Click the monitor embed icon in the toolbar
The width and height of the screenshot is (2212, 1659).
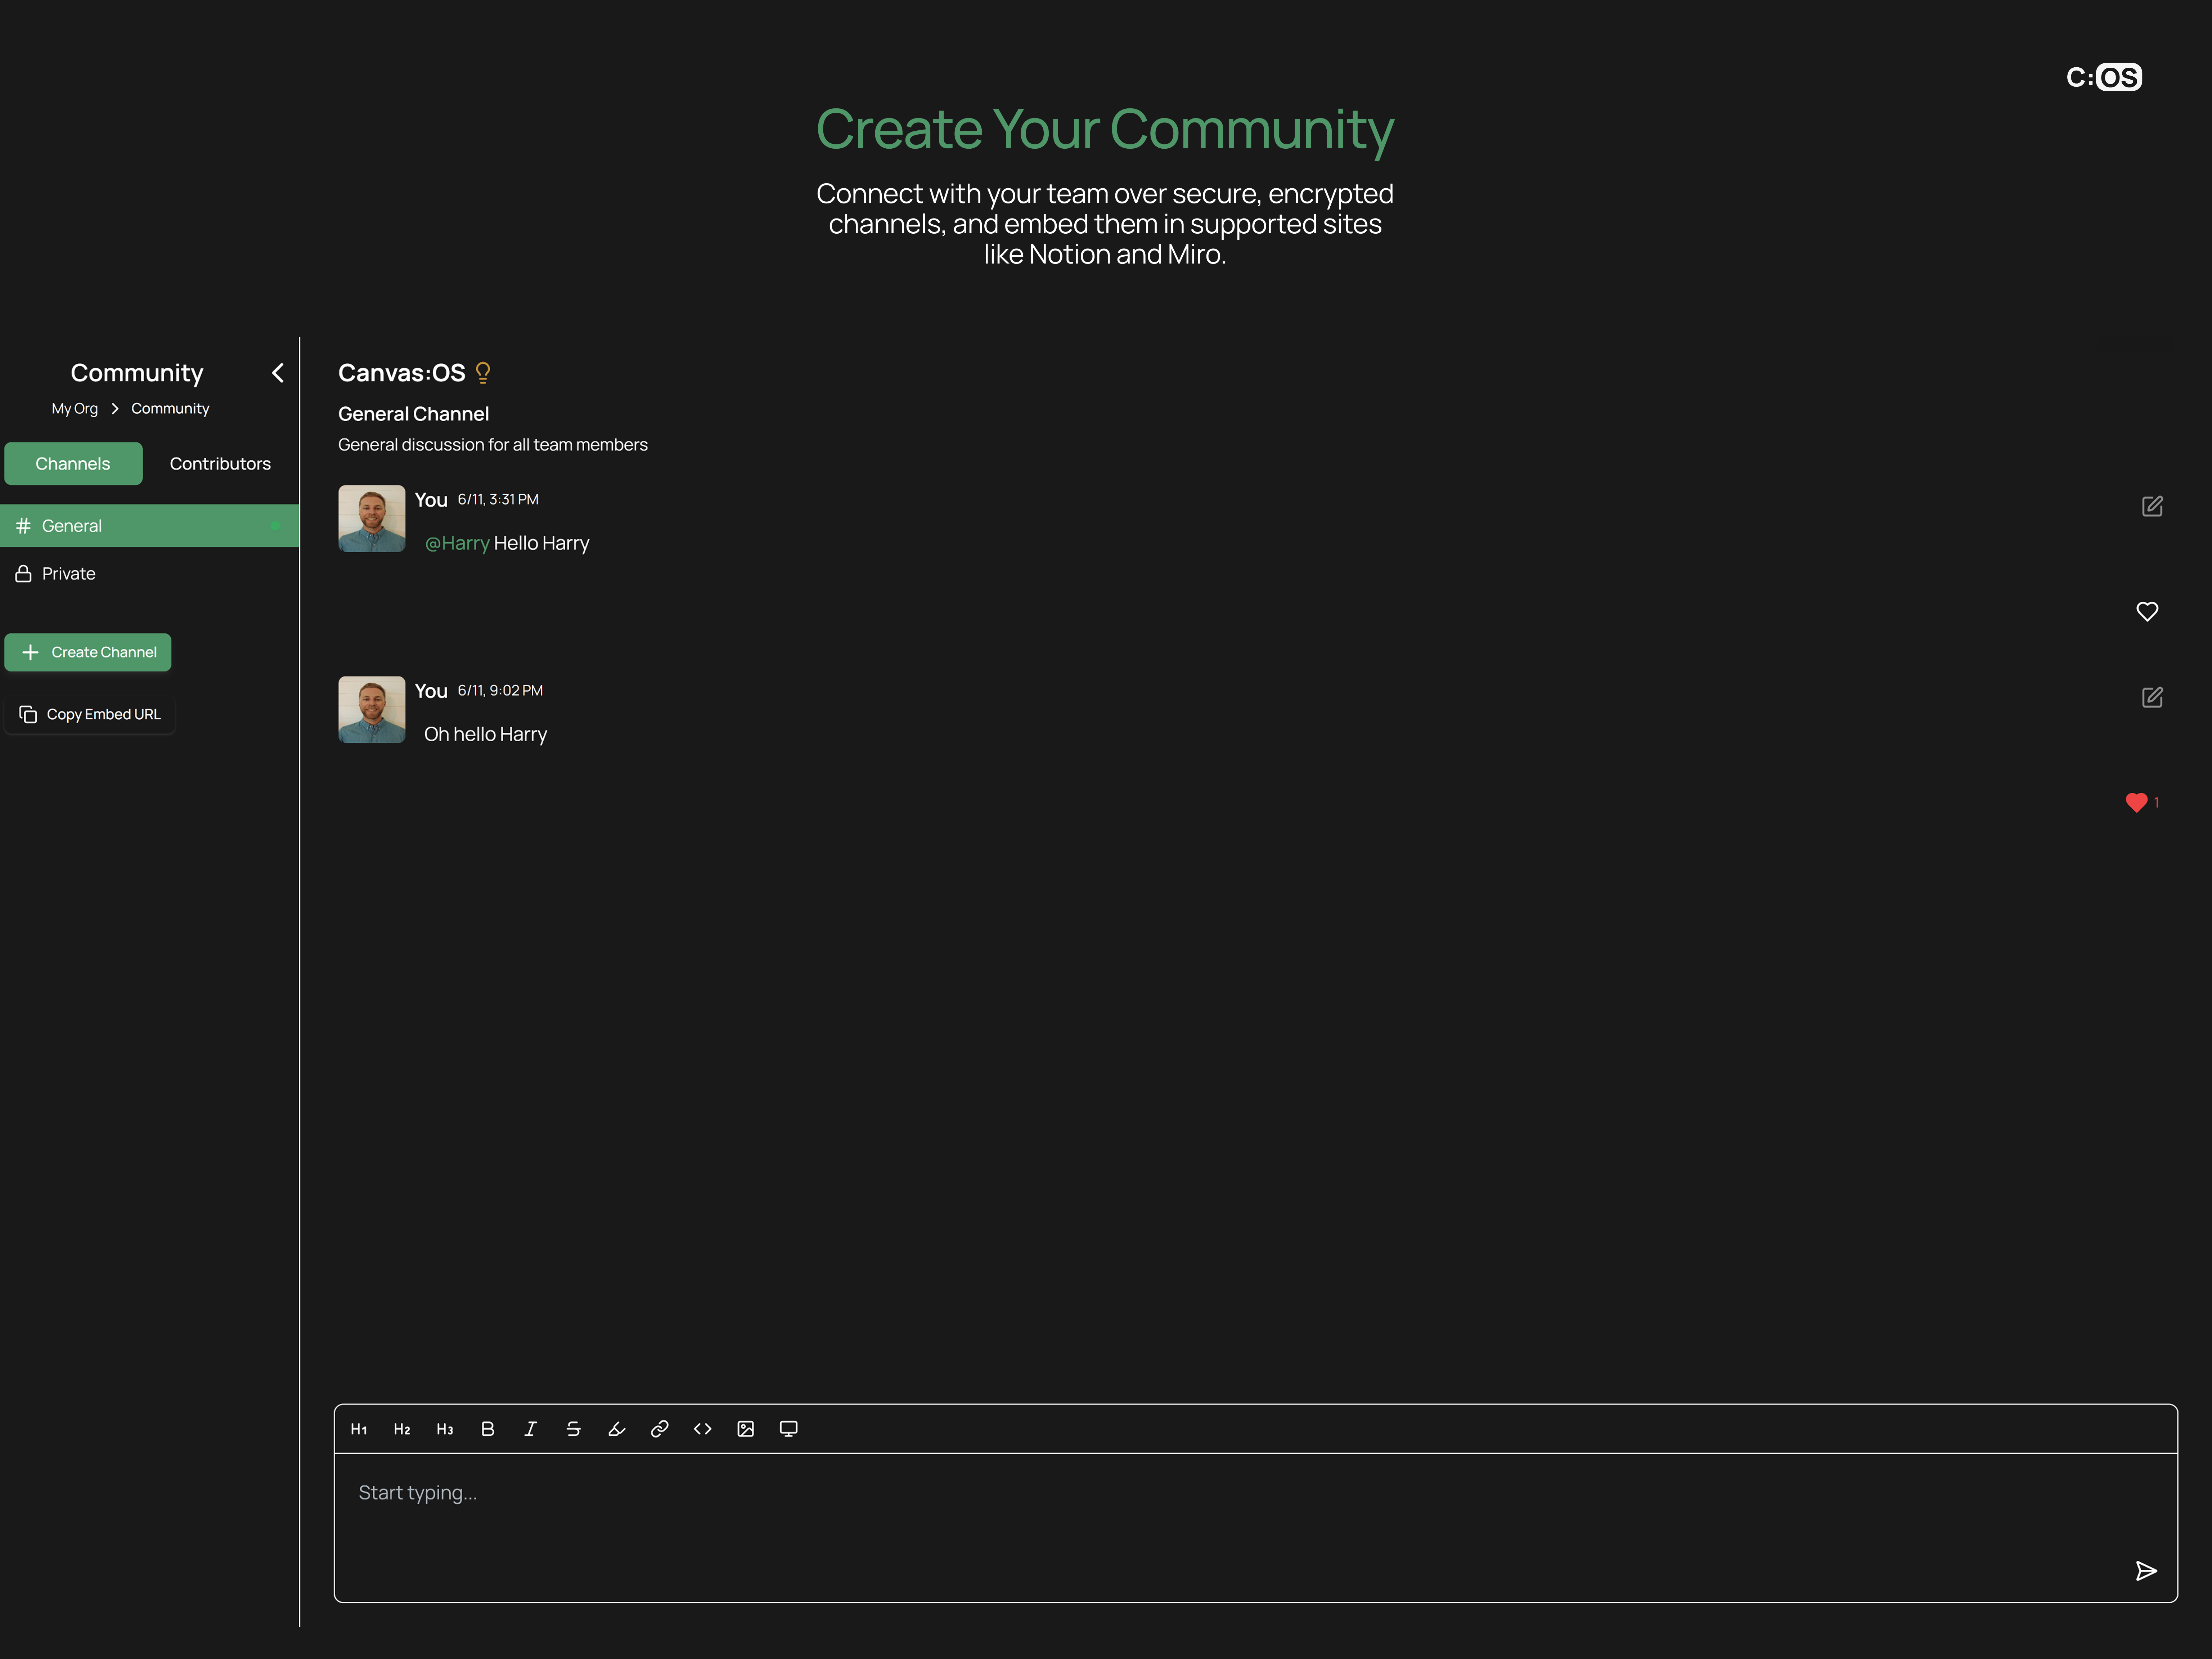789,1429
